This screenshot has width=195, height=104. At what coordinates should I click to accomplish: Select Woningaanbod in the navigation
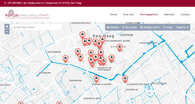149,15
